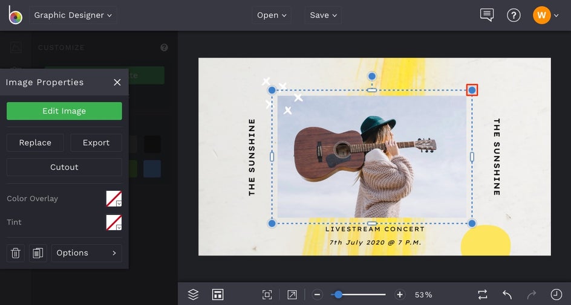The image size is (571, 305).
Task: Select the yellow circle shape
Action: click(486, 240)
